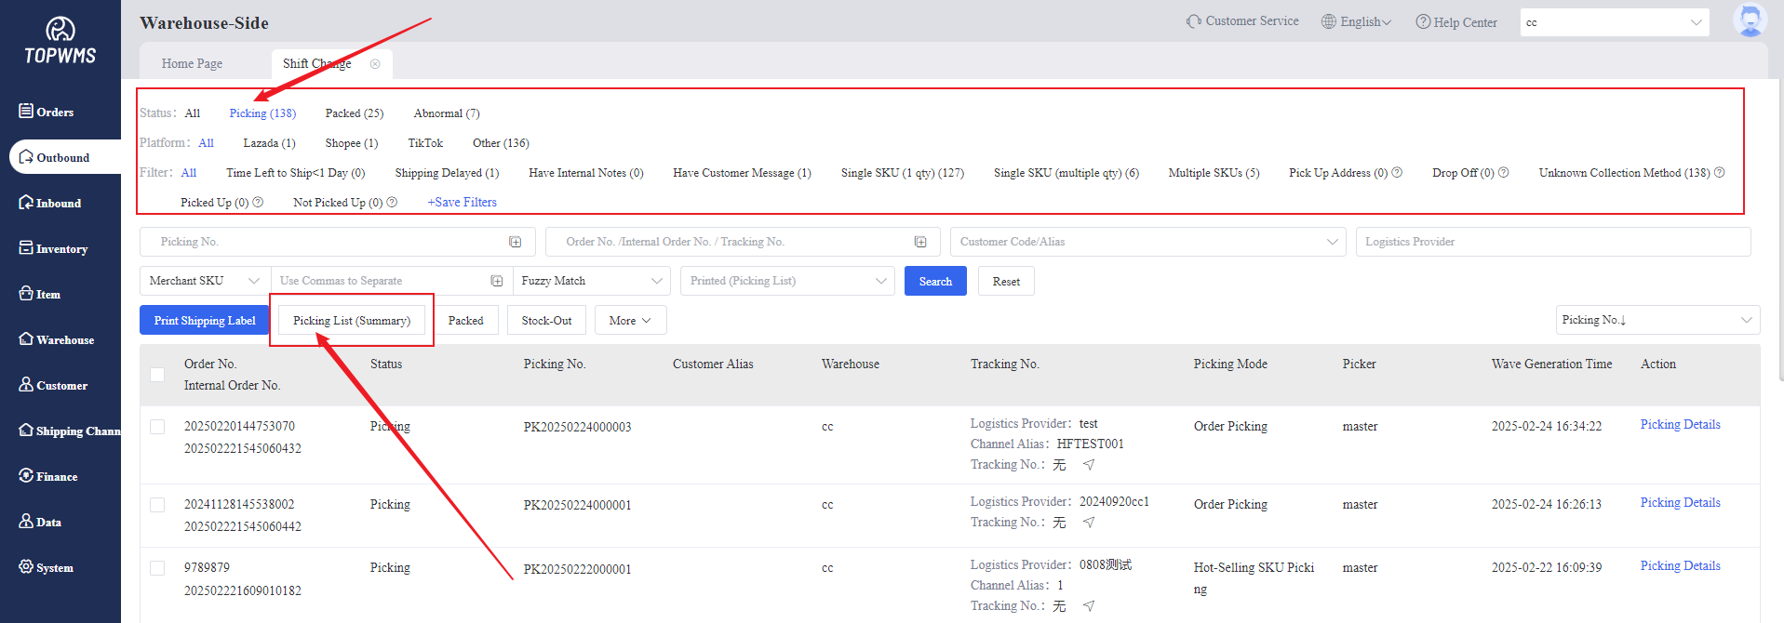This screenshot has height=623, width=1784.
Task: Expand the Merchant SKU dropdown
Action: click(205, 281)
